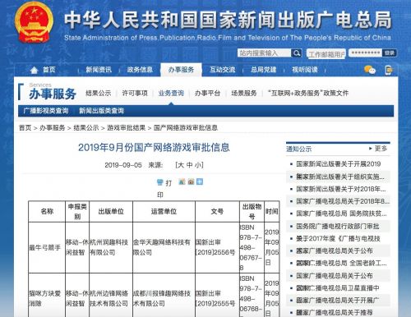Select the 许可事项 sub-tab
This screenshot has width=411, height=317.
point(135,94)
